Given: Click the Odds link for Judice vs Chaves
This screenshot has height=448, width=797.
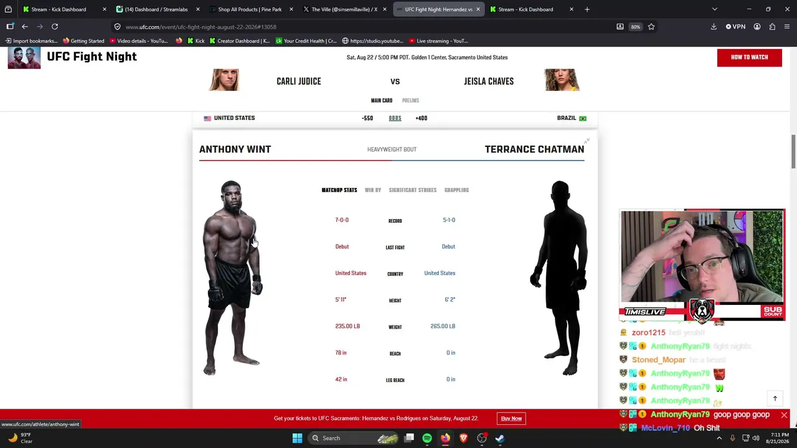Looking at the screenshot, I should (x=395, y=118).
